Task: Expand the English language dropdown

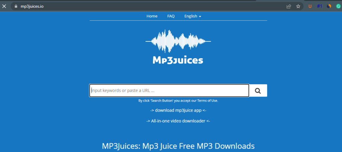Action: [193, 16]
